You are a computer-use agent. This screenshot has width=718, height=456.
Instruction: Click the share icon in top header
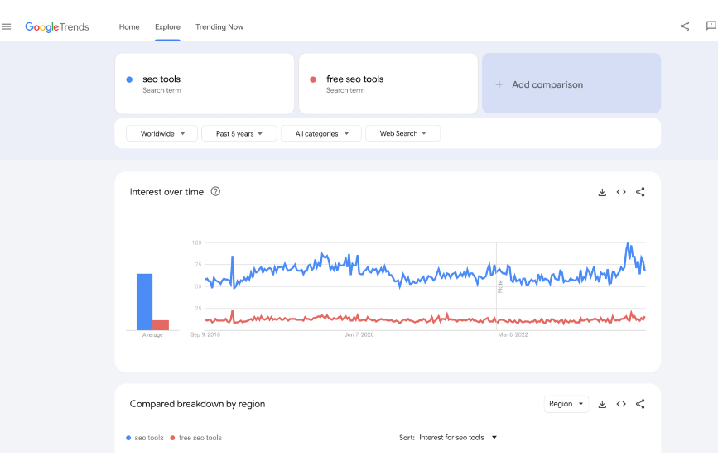coord(685,26)
